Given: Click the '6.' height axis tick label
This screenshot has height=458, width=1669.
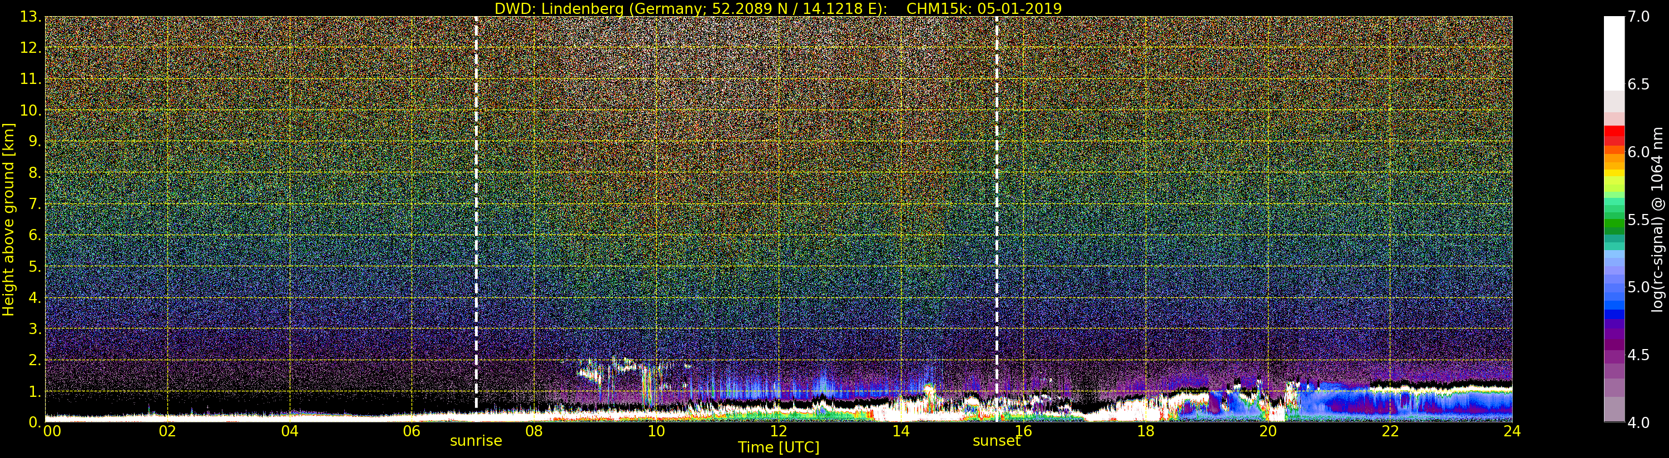Looking at the screenshot, I should pos(35,235).
